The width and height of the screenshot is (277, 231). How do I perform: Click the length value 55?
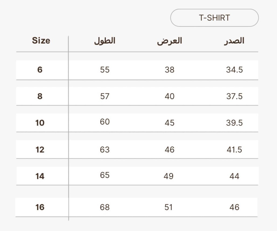coord(105,70)
